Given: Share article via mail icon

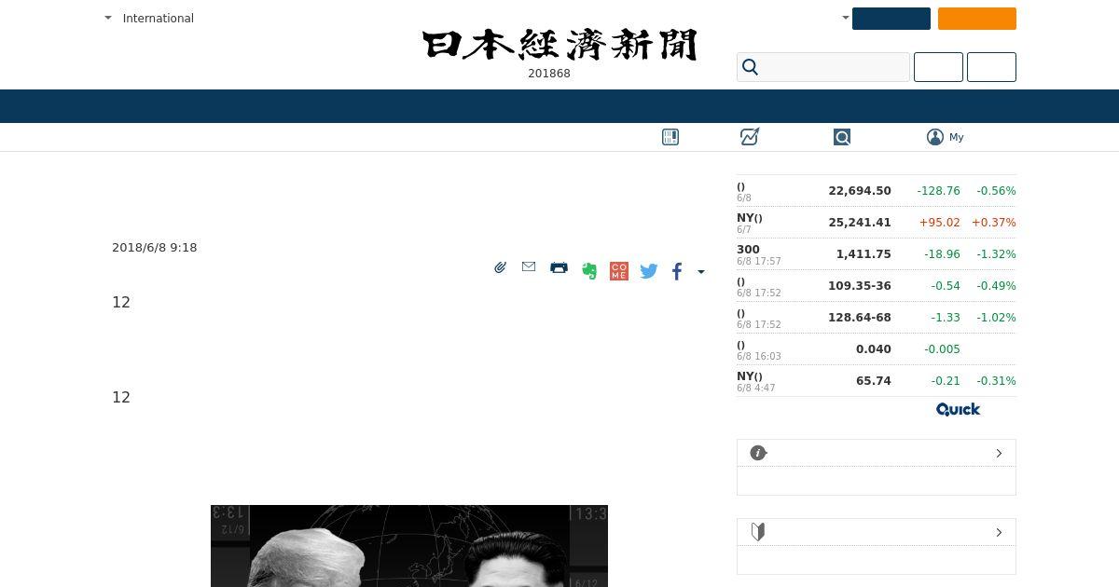Looking at the screenshot, I should pyautogui.click(x=529, y=266).
